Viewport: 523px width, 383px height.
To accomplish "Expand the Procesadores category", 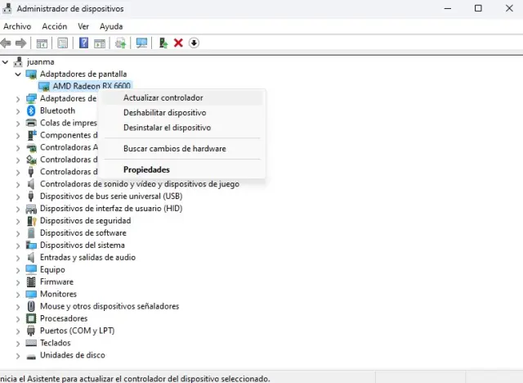I will coord(19,318).
